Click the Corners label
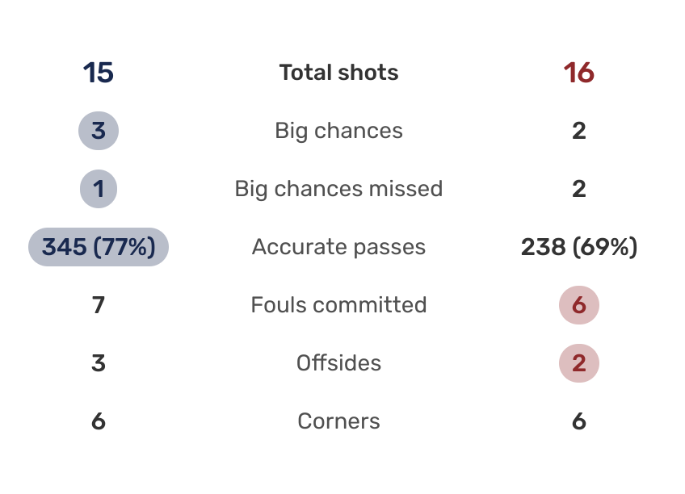Viewport: 685px width, 494px height. point(338,421)
